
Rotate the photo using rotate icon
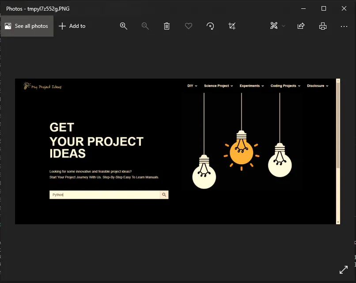[211, 26]
